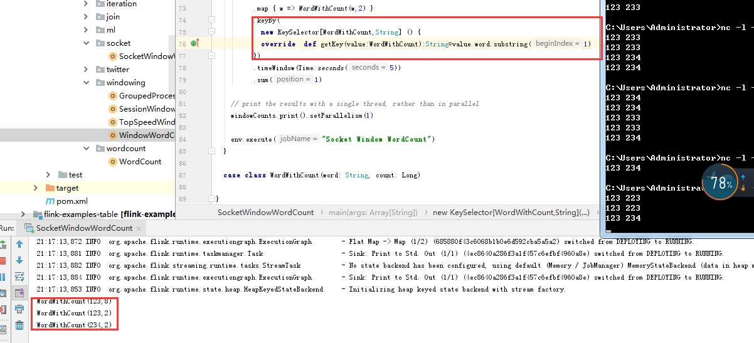The width and height of the screenshot is (754, 343).
Task: Expand the ml folder
Action: click(x=86, y=30)
